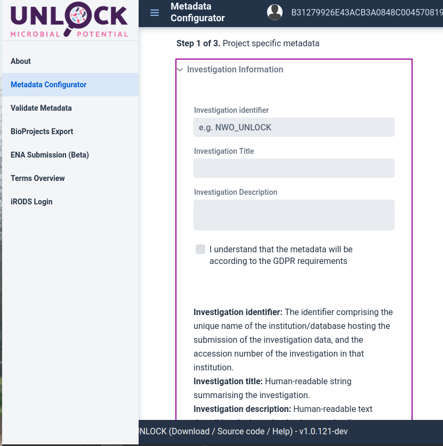This screenshot has width=443, height=446.
Task: Open iRODS Login
Action: [31, 202]
